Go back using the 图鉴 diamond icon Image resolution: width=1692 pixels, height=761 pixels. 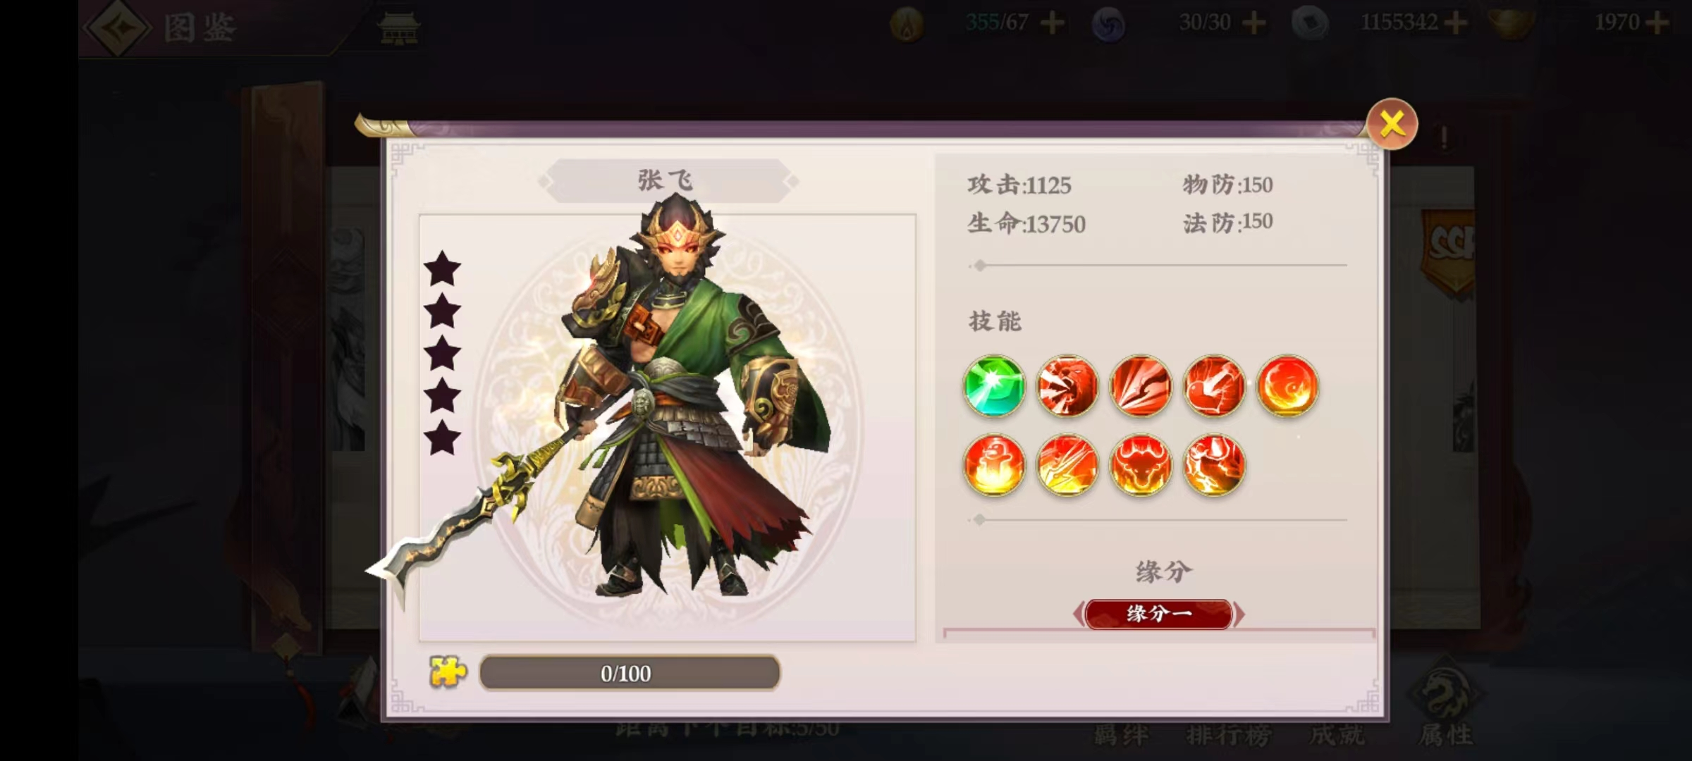click(117, 28)
